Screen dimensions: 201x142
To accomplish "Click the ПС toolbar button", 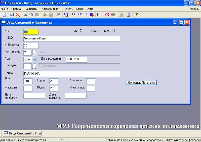I will pos(74,14).
